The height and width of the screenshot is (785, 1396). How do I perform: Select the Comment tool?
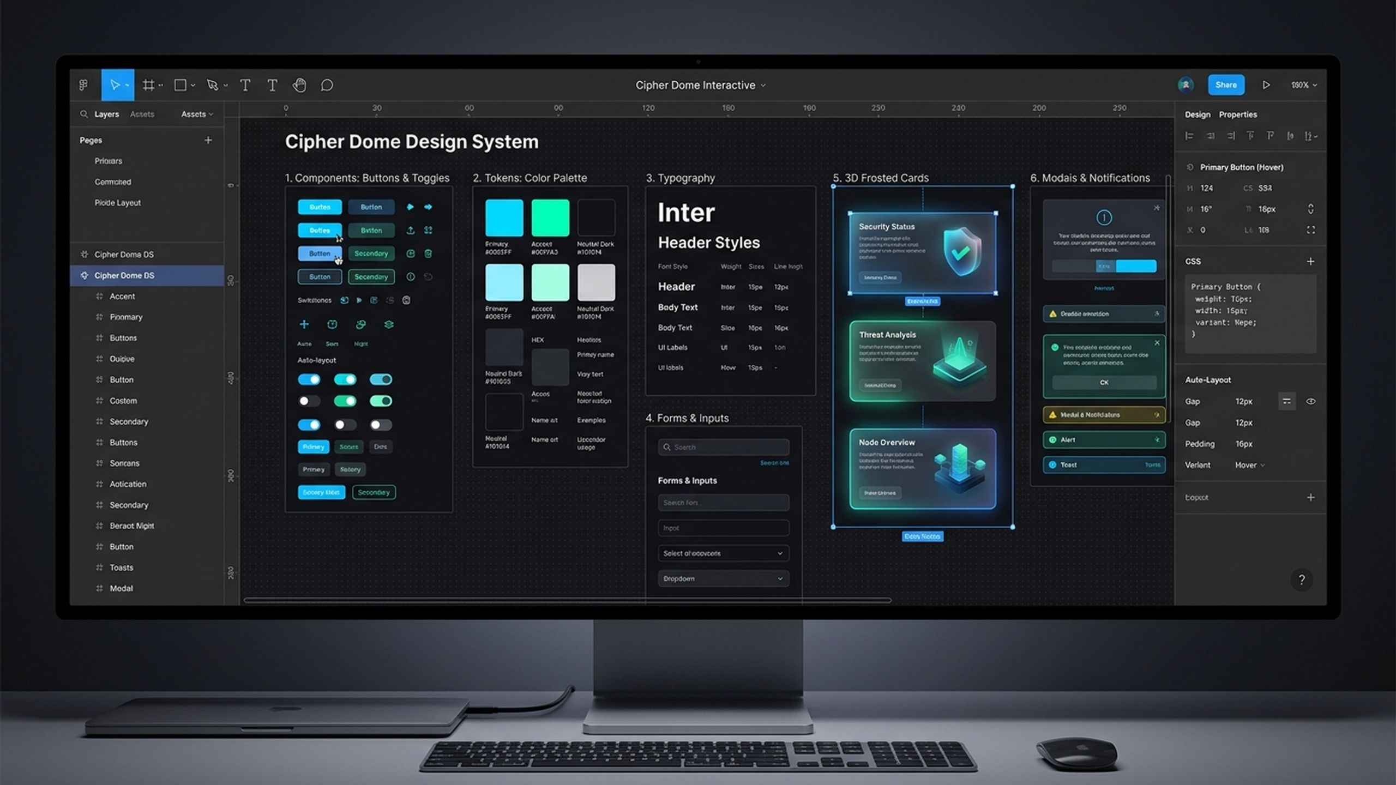(x=327, y=85)
